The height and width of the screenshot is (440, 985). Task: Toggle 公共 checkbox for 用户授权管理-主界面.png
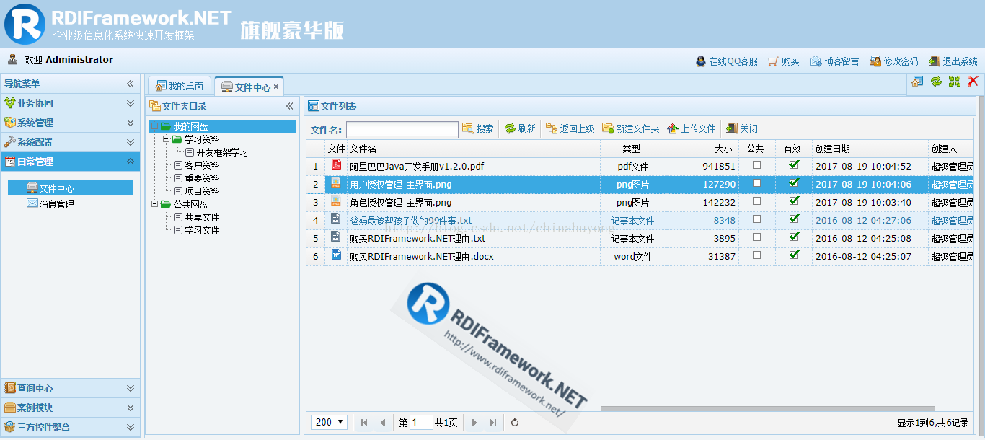[756, 182]
